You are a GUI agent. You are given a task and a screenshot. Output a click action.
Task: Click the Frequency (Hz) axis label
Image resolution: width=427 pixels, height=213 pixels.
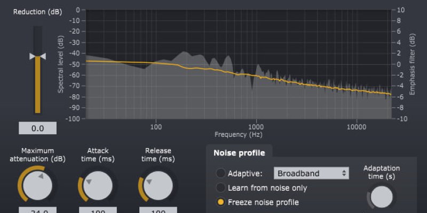238,135
